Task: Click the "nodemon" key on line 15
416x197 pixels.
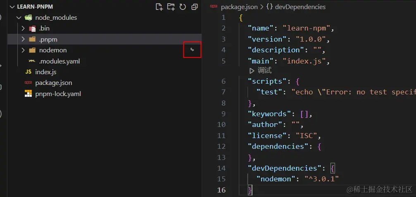Action: (276, 179)
